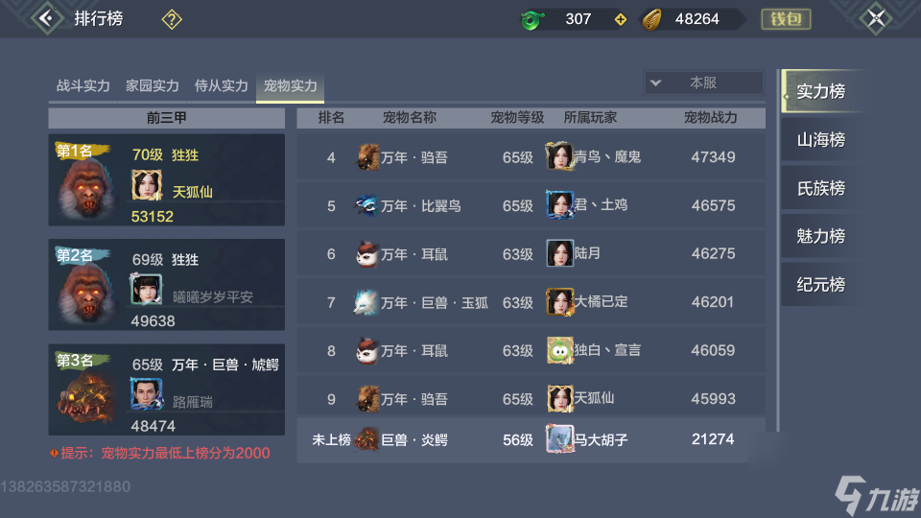Click the rank 3 虓鳄 beast portrait

(x=86, y=397)
